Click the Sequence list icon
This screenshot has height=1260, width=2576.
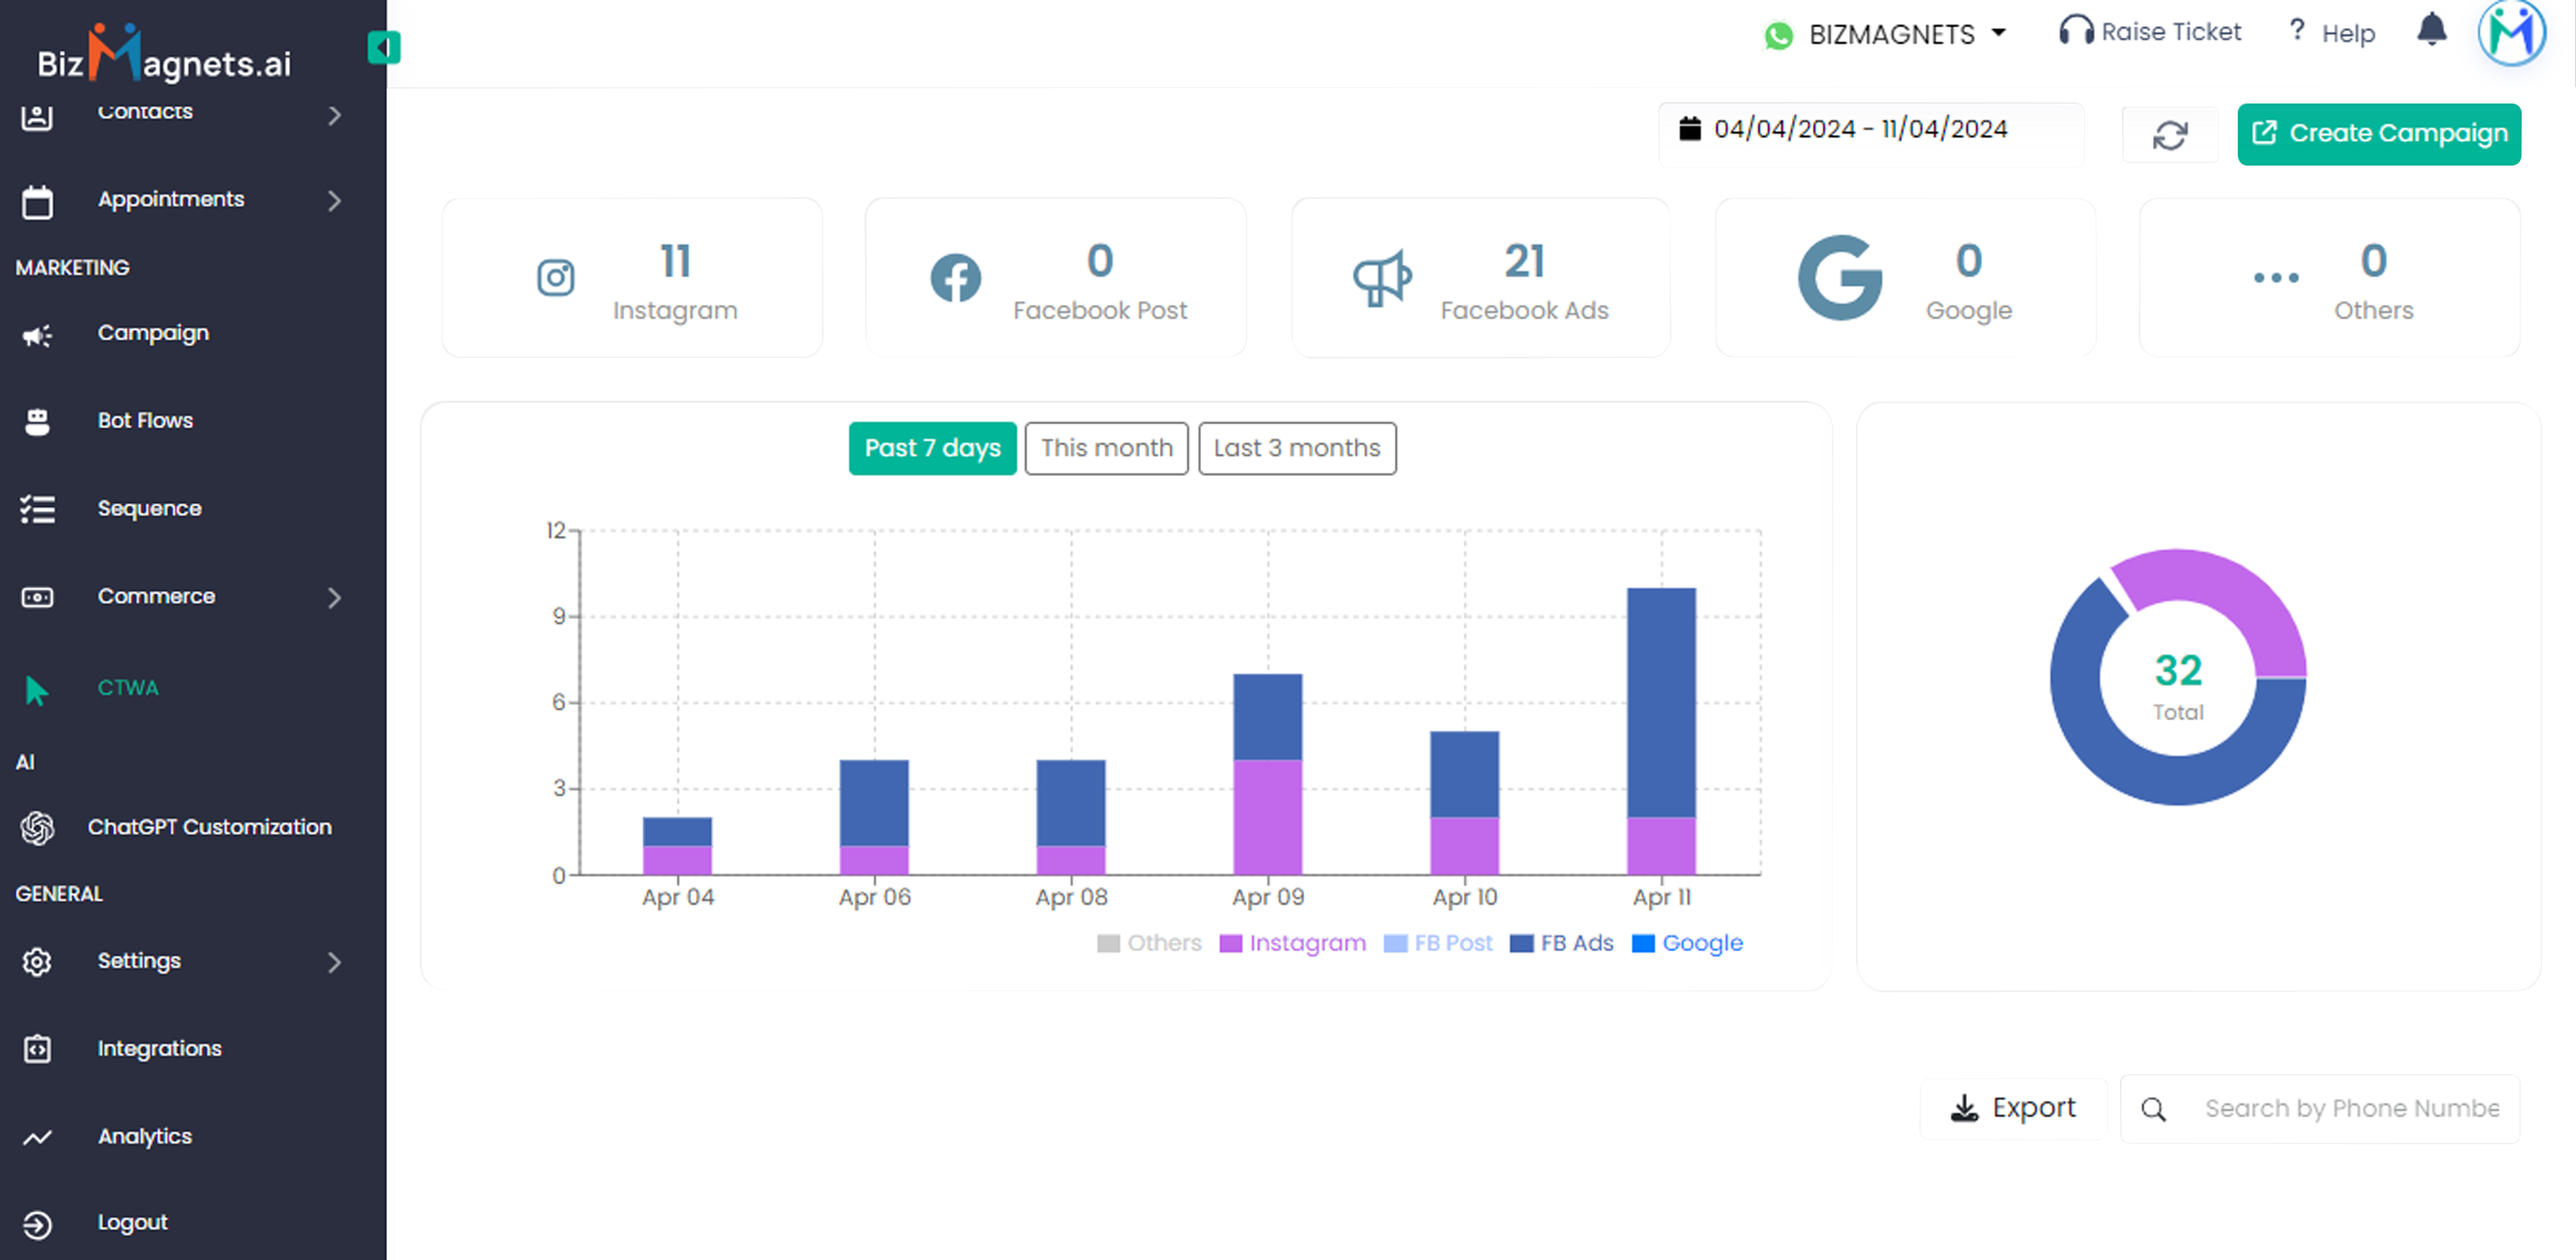pyautogui.click(x=37, y=509)
